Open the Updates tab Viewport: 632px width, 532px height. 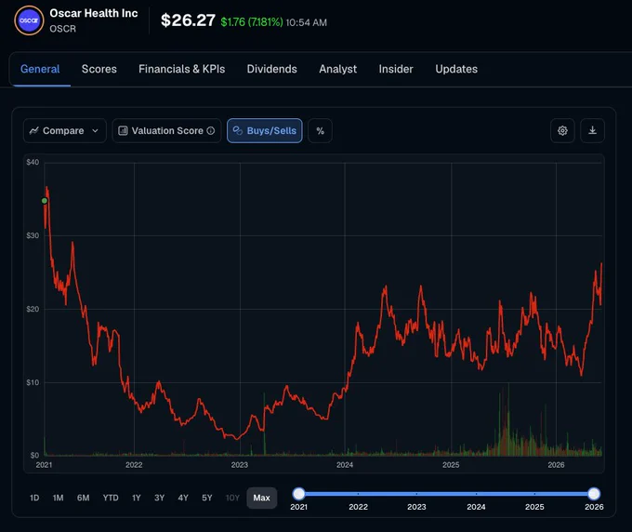click(456, 69)
